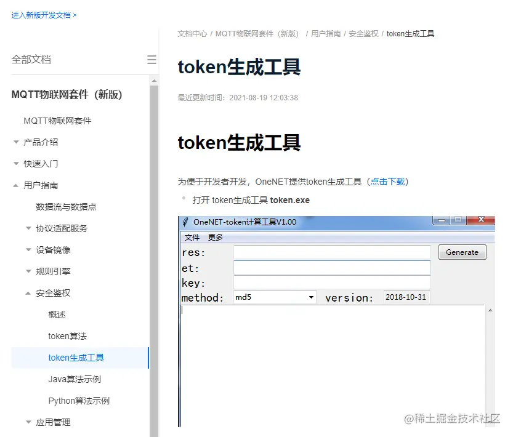This screenshot has height=437, width=513.
Task: Go to MQTT物联网套件（新版） breadcrumb
Action: (x=259, y=34)
